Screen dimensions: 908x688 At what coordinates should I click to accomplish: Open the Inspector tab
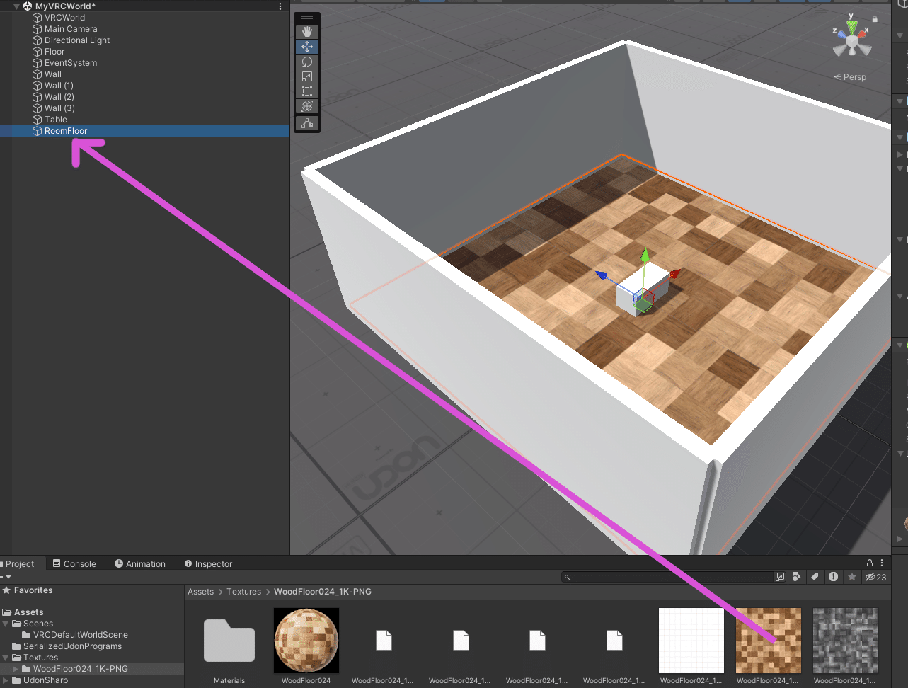(x=208, y=564)
